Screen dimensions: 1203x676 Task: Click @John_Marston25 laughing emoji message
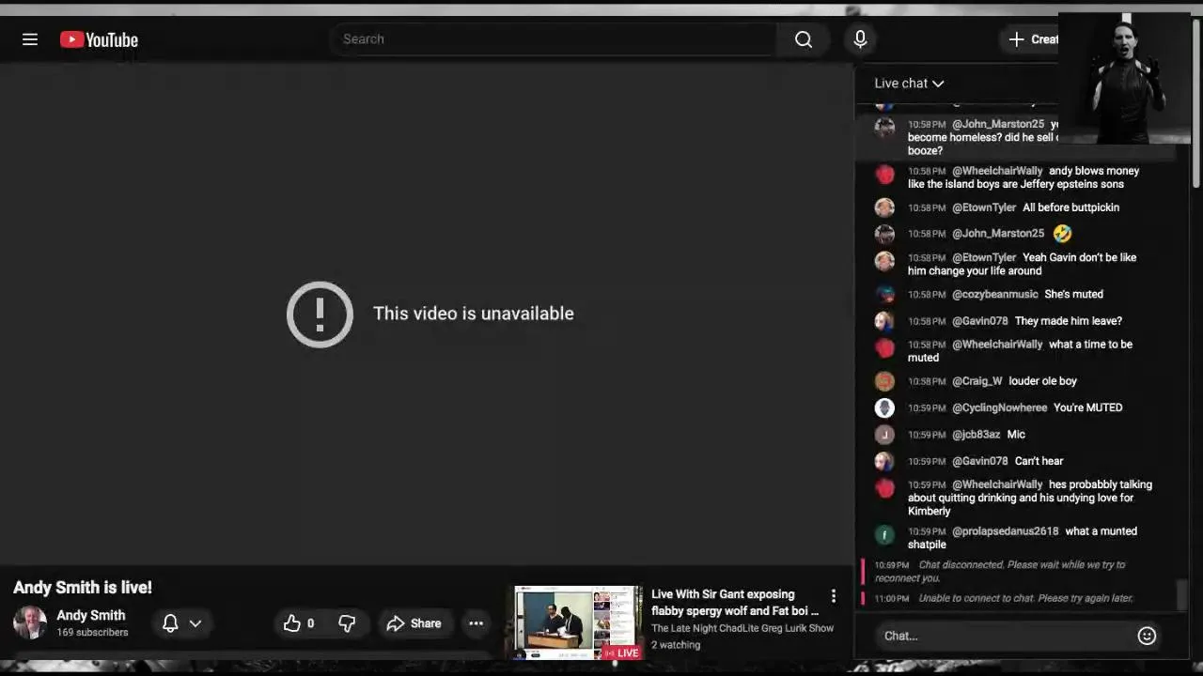[1062, 233]
